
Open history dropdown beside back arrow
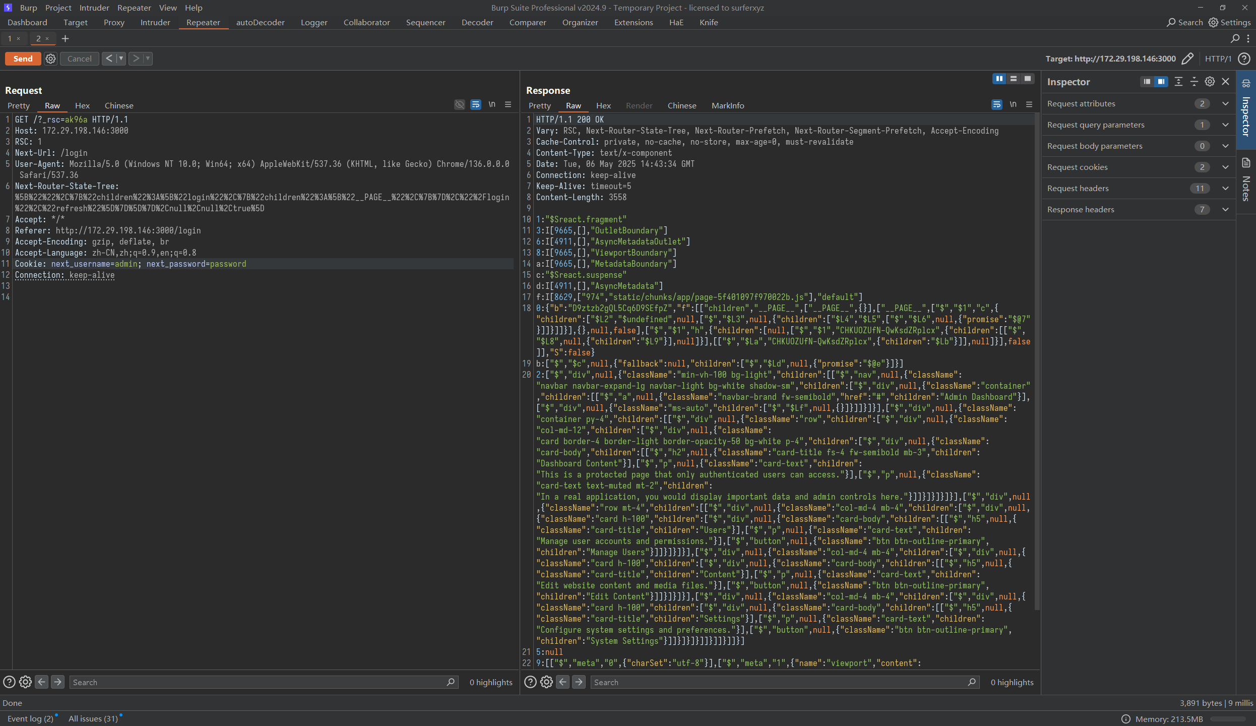tap(121, 58)
